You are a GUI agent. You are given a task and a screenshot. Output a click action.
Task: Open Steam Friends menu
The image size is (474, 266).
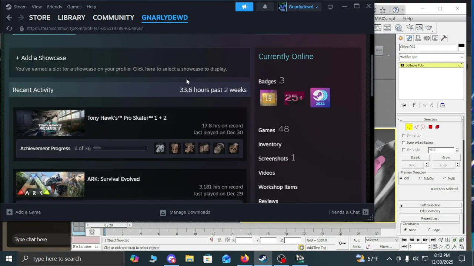[x=54, y=7]
